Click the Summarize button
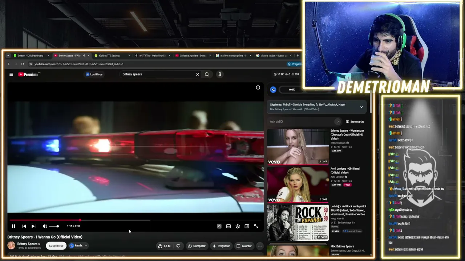This screenshot has height=261, width=465. click(355, 122)
